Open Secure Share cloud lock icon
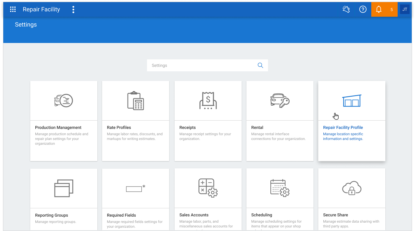Image resolution: width=415 pixels, height=231 pixels. [x=352, y=188]
